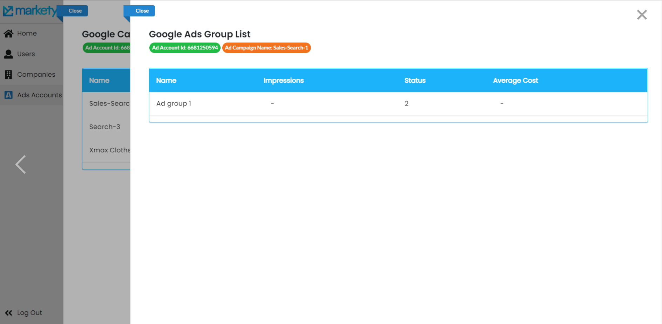Select the Ad group 1 row
Viewport: 662px width, 324px height.
pyautogui.click(x=174, y=103)
